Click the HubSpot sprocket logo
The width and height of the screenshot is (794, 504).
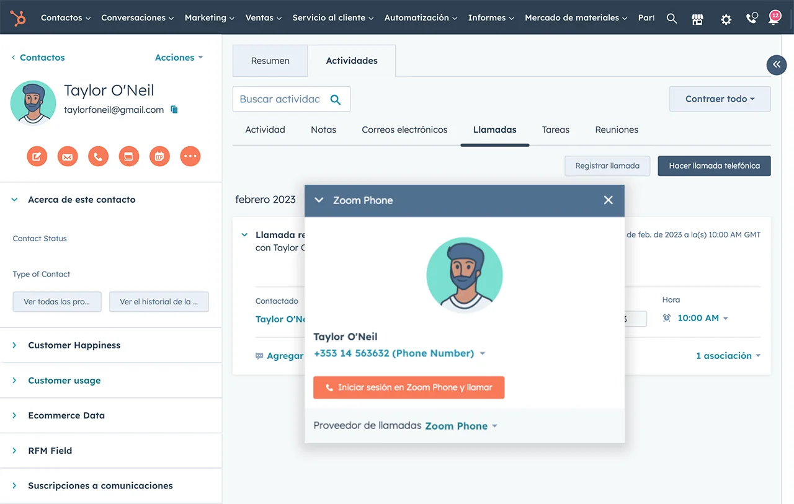click(18, 18)
